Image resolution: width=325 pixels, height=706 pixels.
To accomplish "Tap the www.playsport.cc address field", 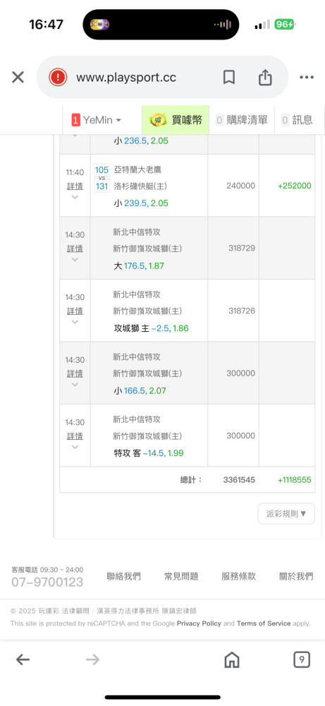I will click(126, 78).
